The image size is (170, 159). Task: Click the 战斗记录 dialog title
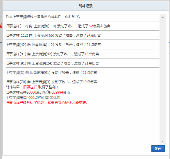point(85,6)
